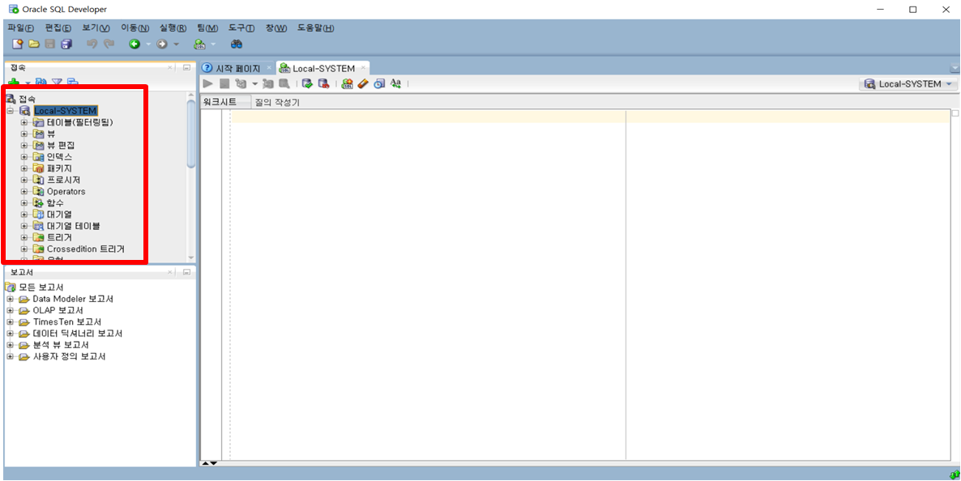This screenshot has width=961, height=481.
Task: Click the Redo arrow icon
Action: 109,44
